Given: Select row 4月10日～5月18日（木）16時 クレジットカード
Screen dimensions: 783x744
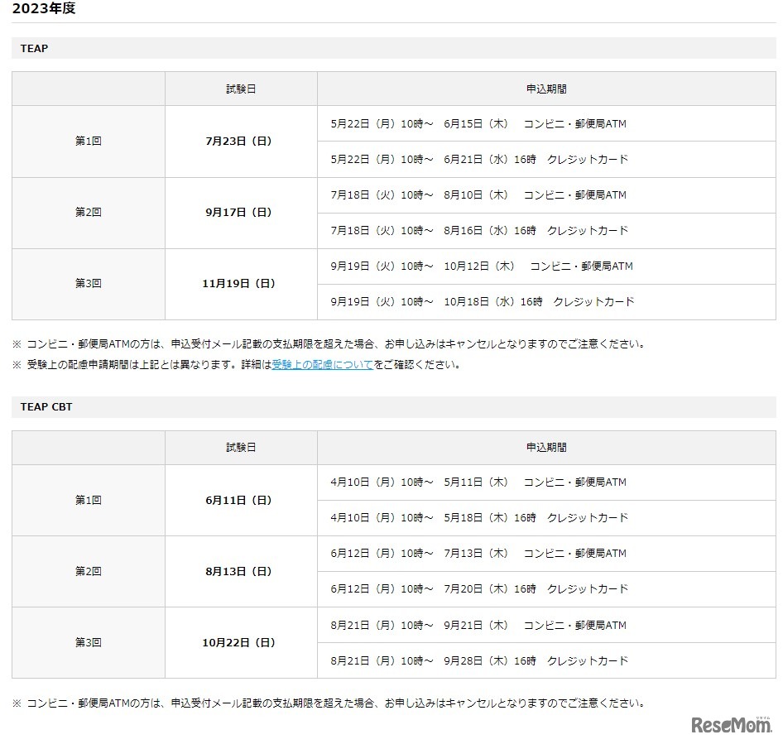Looking at the screenshot, I should click(x=547, y=518).
